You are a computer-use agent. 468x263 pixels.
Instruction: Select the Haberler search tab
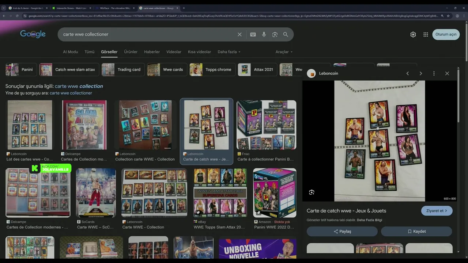pos(152,52)
